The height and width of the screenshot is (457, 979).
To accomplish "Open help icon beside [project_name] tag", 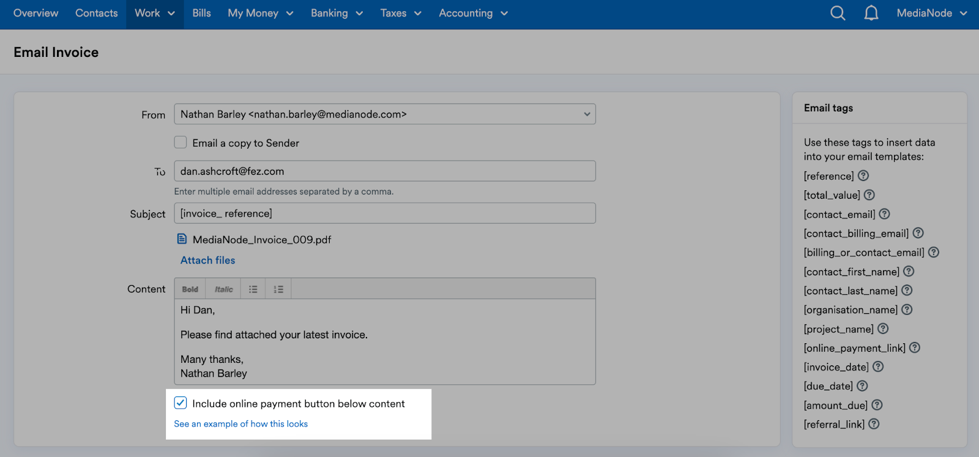I will 883,329.
